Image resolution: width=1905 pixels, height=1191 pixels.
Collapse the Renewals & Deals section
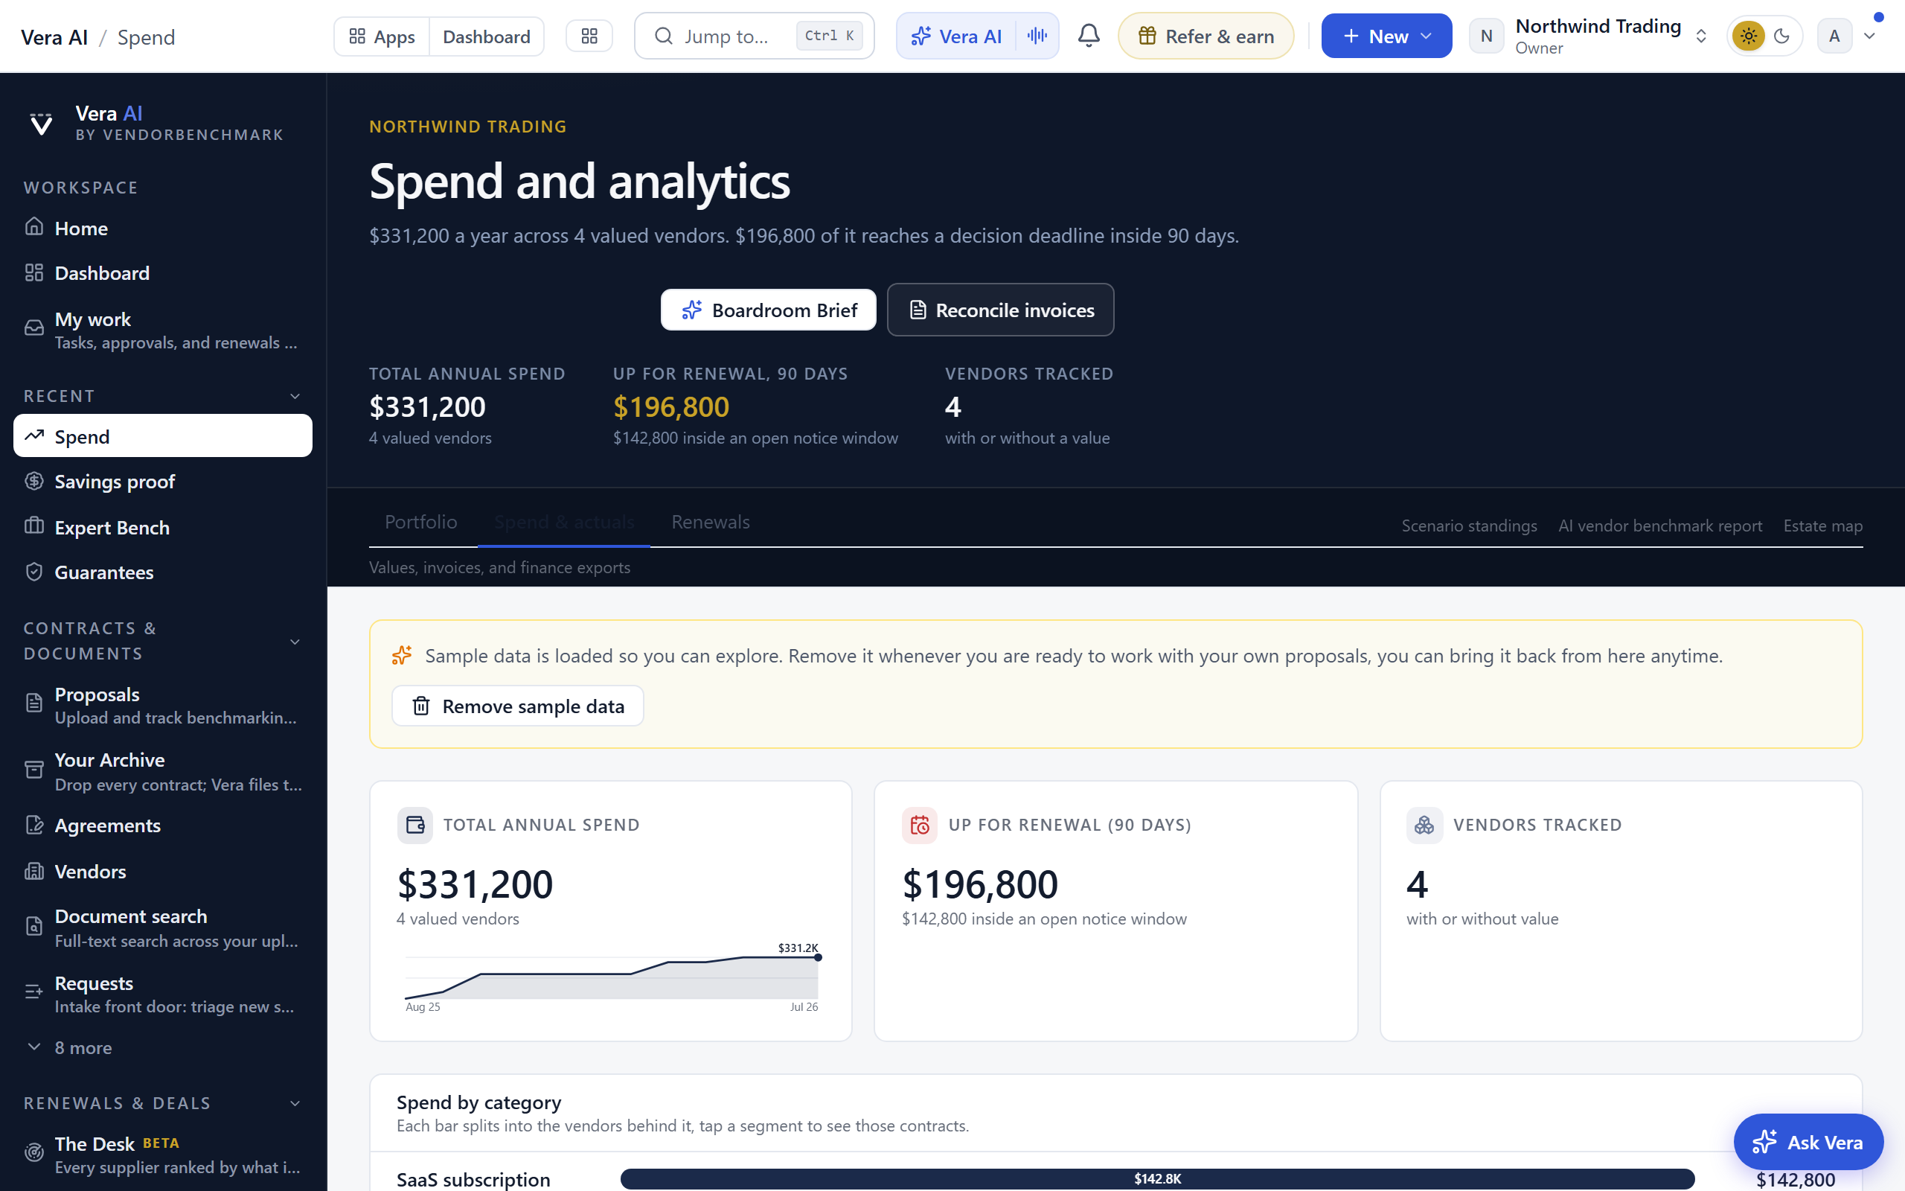295,1104
